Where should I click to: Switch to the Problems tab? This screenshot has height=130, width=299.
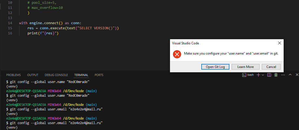[x=13, y=75]
